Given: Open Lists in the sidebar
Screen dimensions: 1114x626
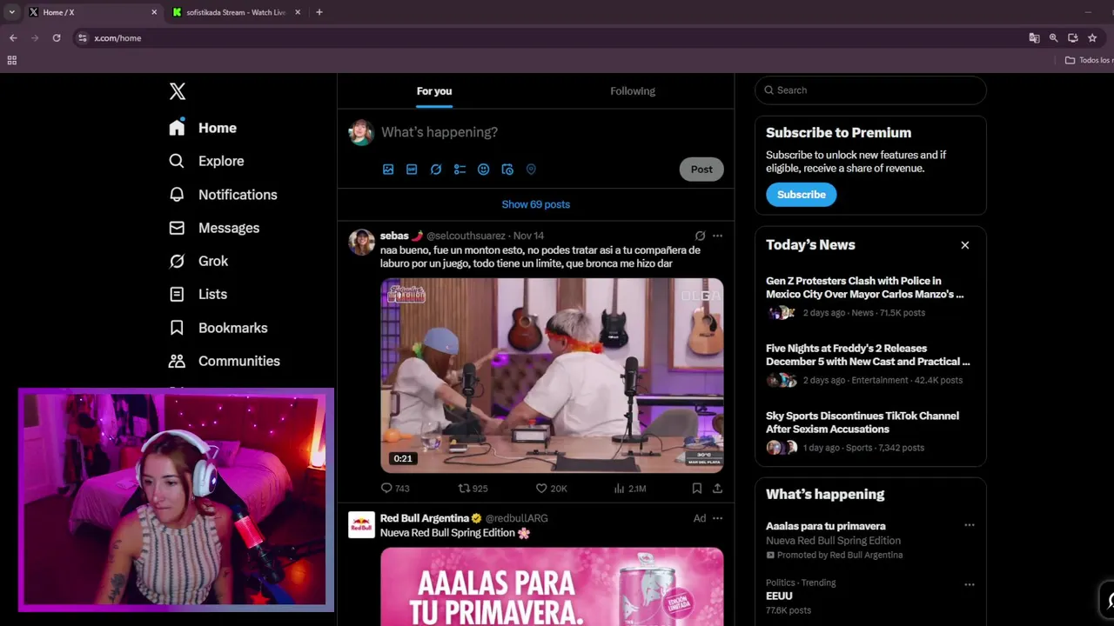Looking at the screenshot, I should coord(198,294).
